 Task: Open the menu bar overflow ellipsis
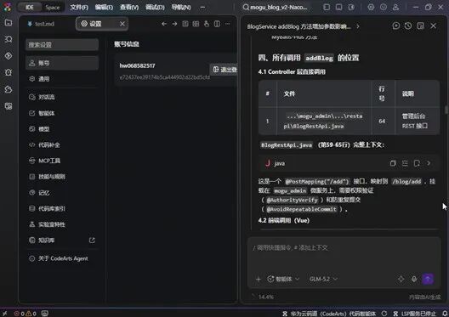point(202,7)
